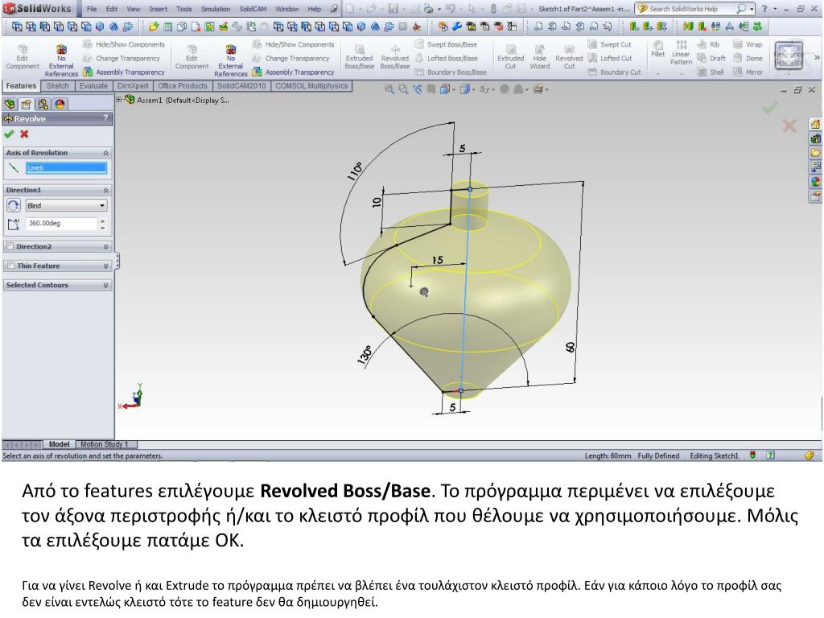Collapse the Axis of Revolution section

pos(105,153)
